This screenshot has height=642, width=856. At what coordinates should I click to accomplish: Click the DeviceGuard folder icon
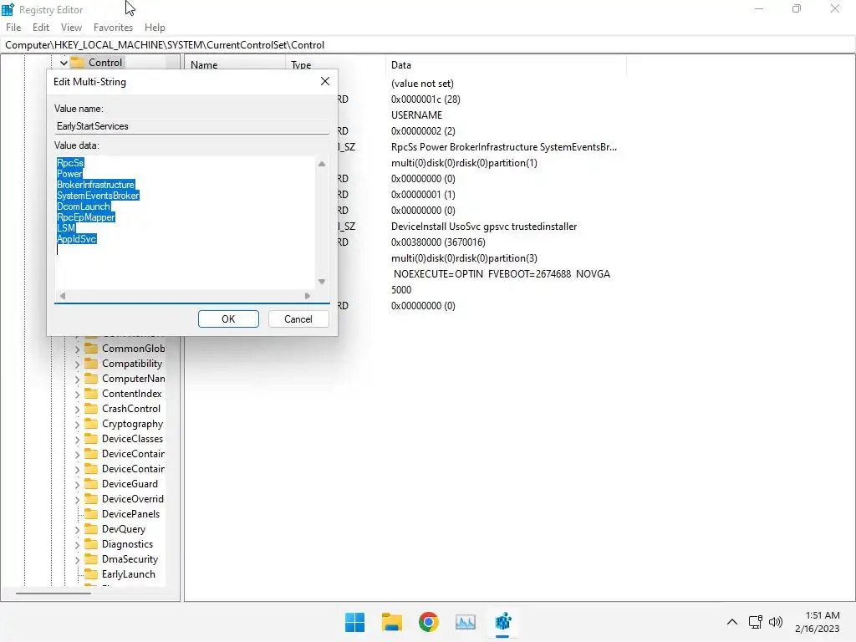pos(91,484)
